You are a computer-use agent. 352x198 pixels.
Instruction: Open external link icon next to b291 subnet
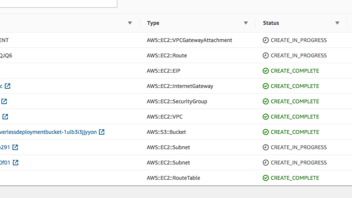tap(15, 147)
